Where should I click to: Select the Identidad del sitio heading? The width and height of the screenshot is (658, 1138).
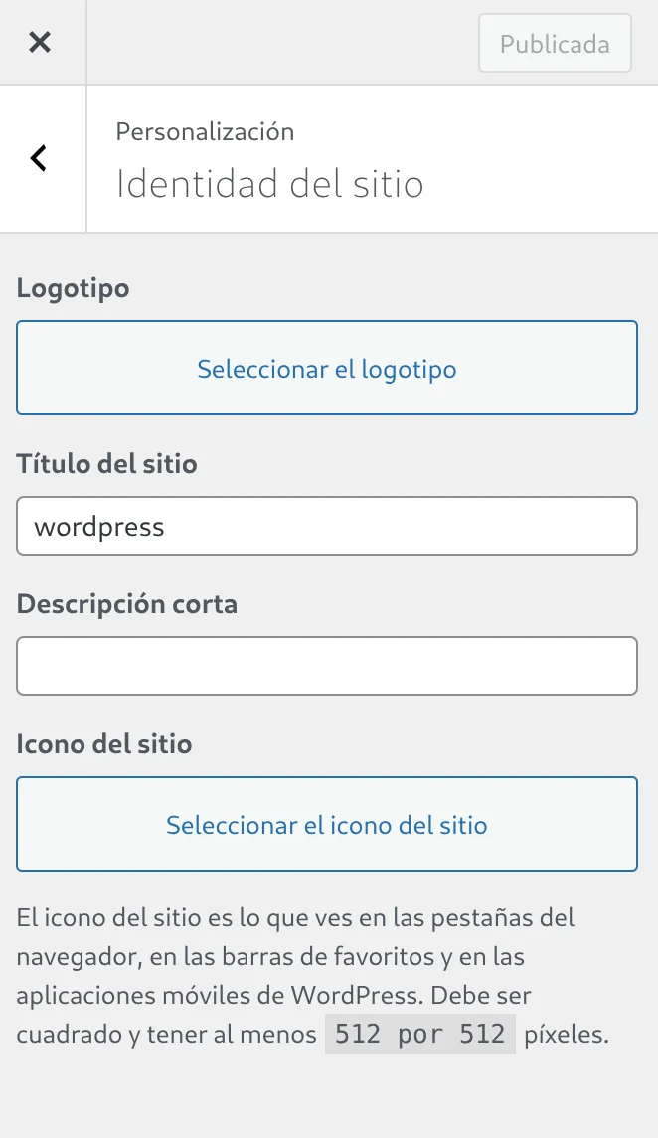(269, 184)
